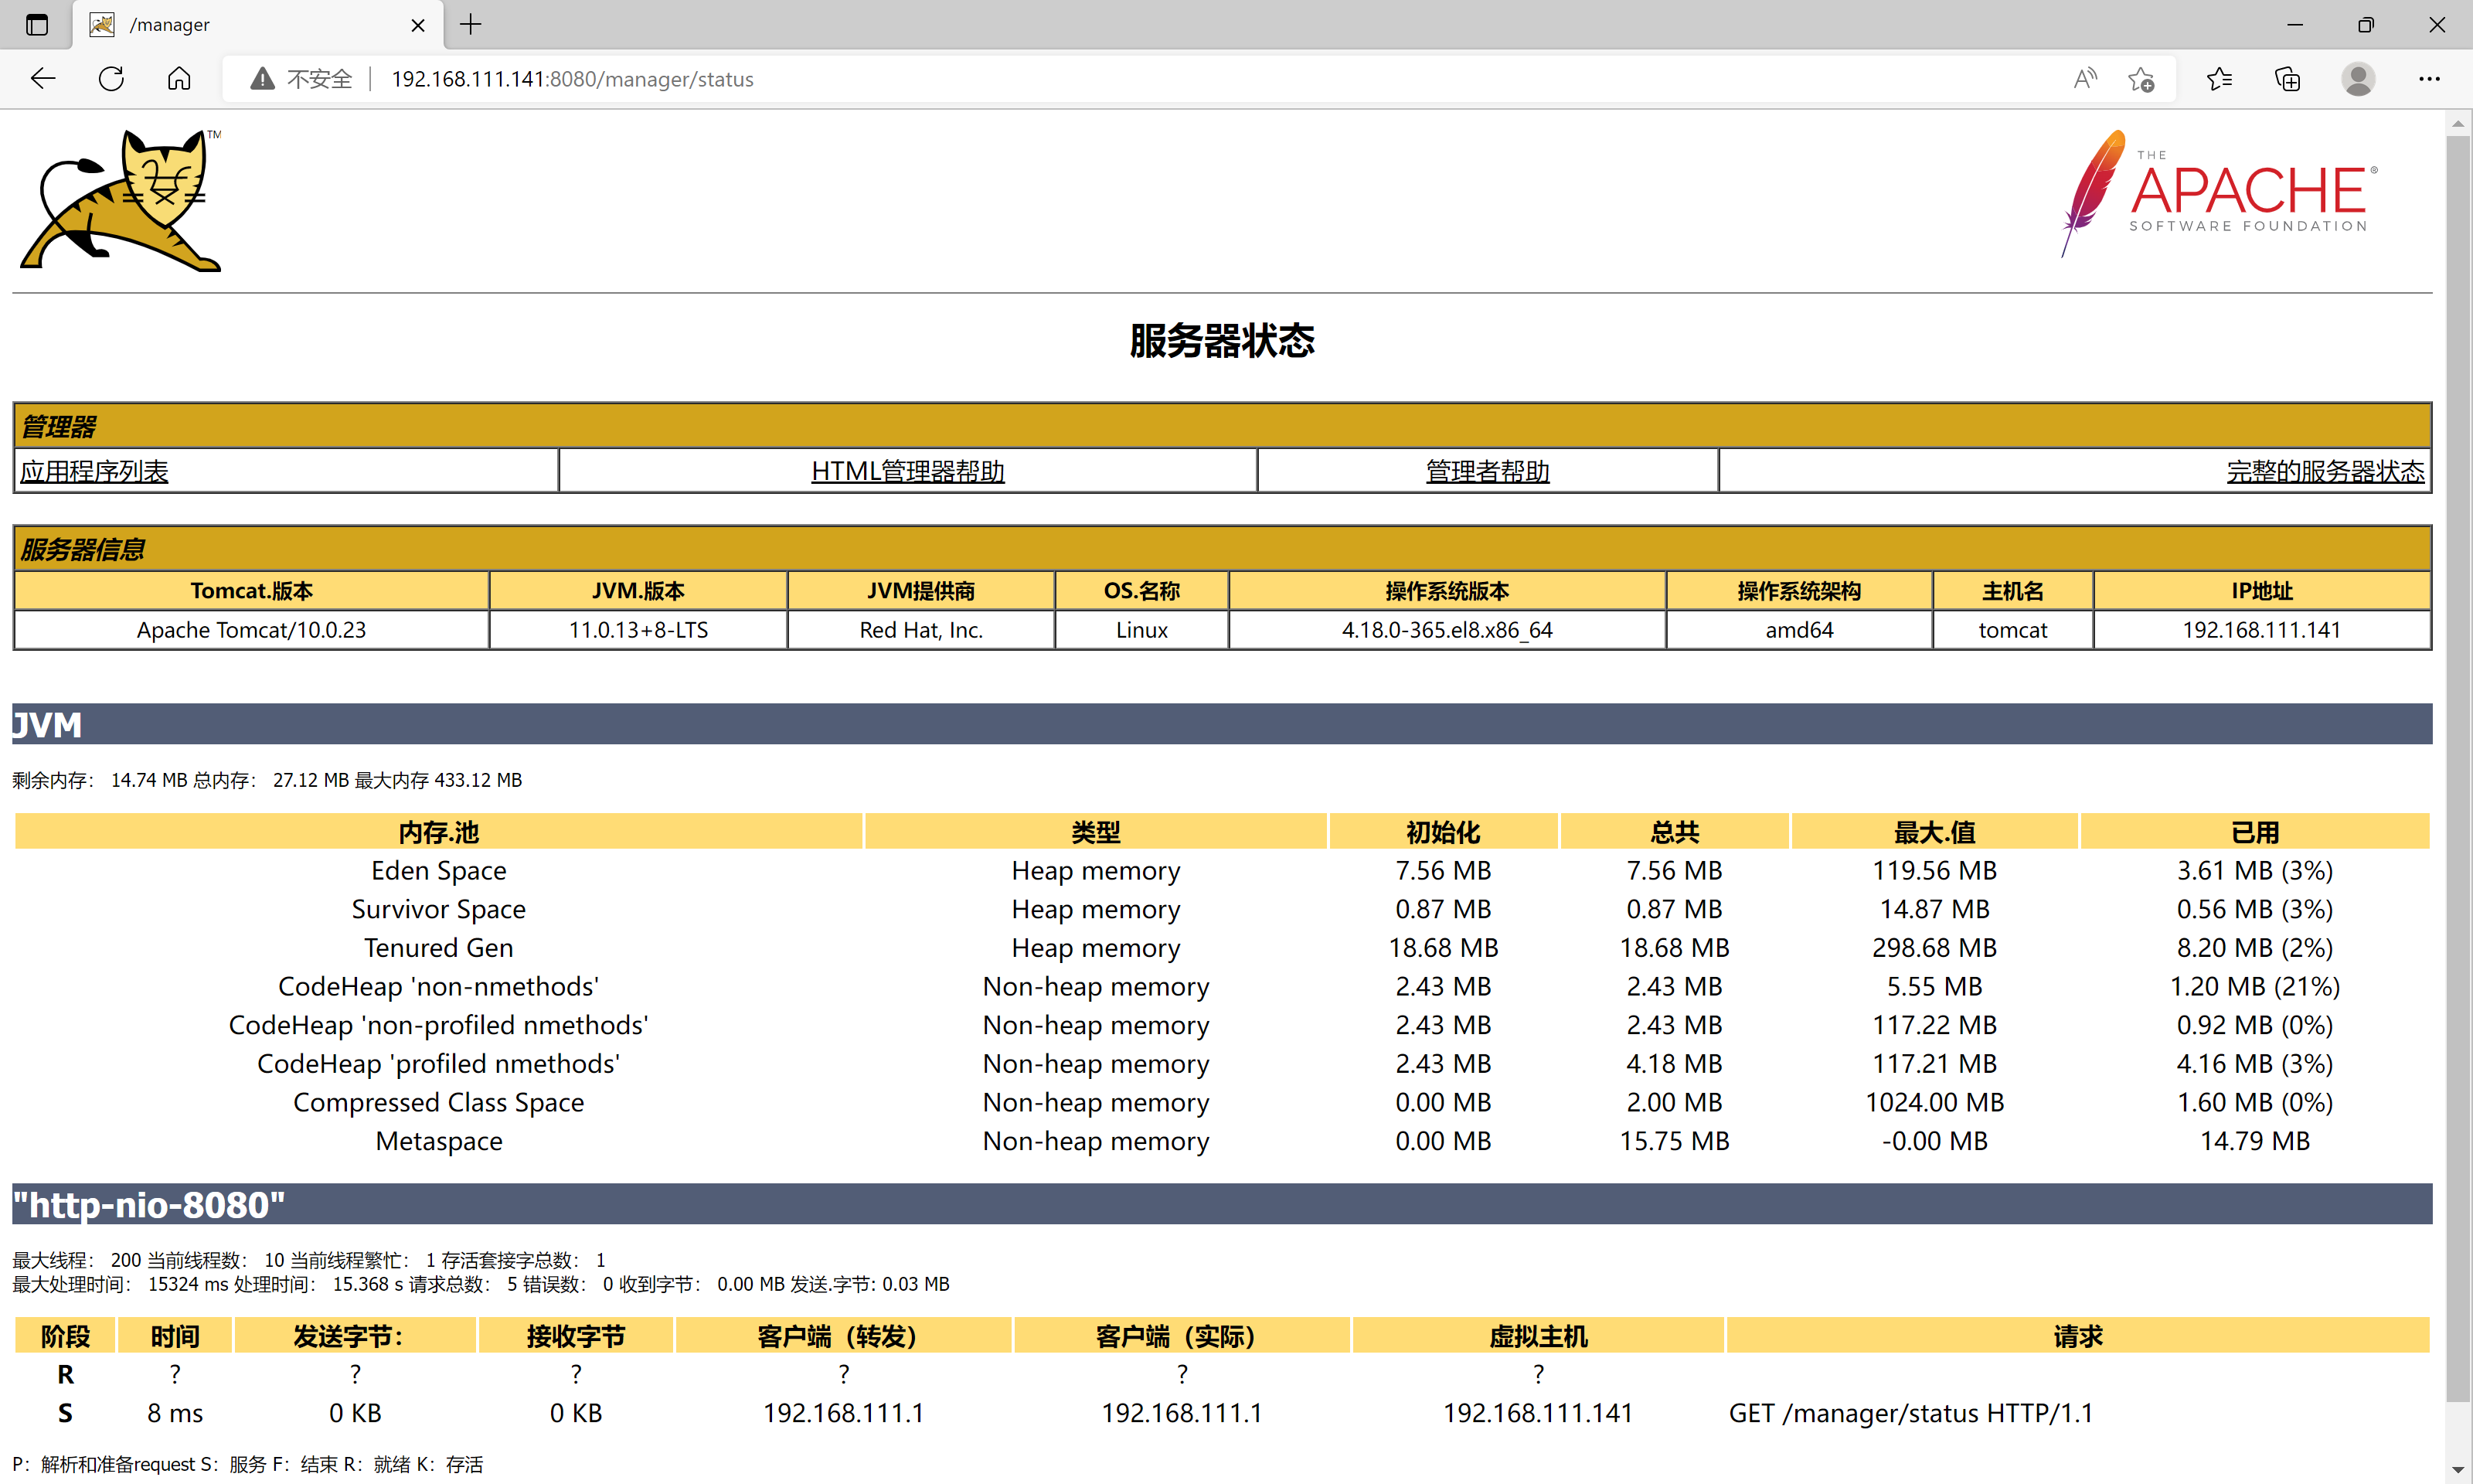The height and width of the screenshot is (1484, 2473).
Task: Open a new browser tab
Action: [x=471, y=25]
